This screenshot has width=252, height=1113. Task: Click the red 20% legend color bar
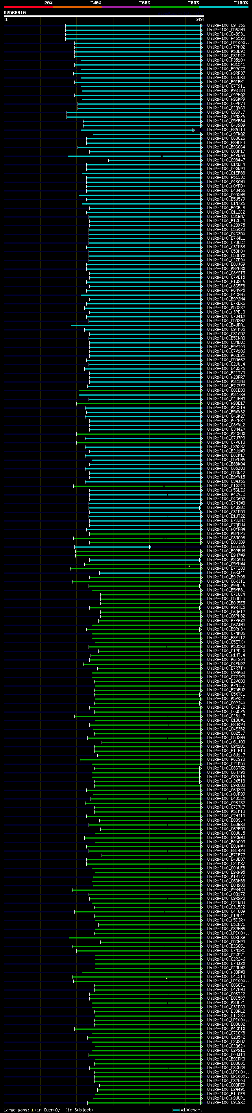tap(28, 7)
